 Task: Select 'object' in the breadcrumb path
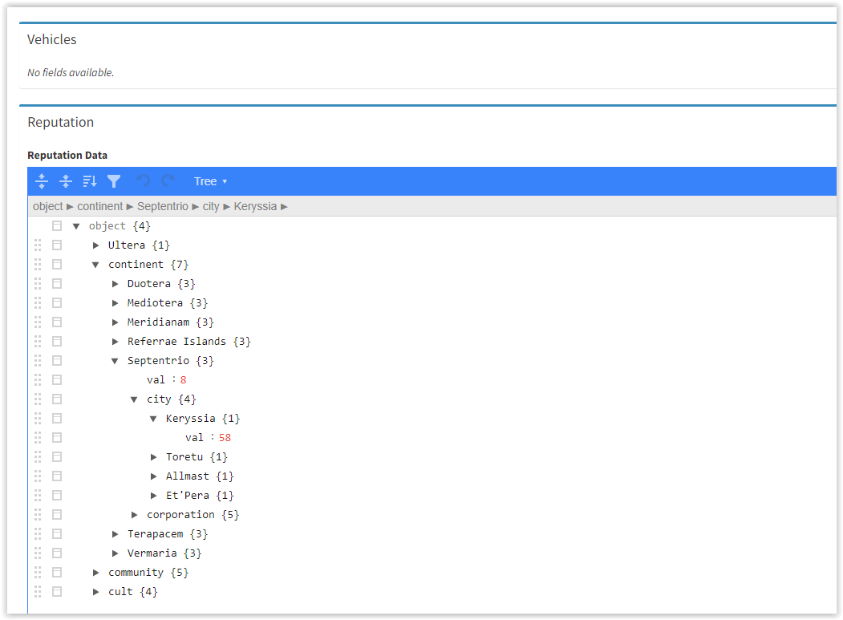[48, 206]
